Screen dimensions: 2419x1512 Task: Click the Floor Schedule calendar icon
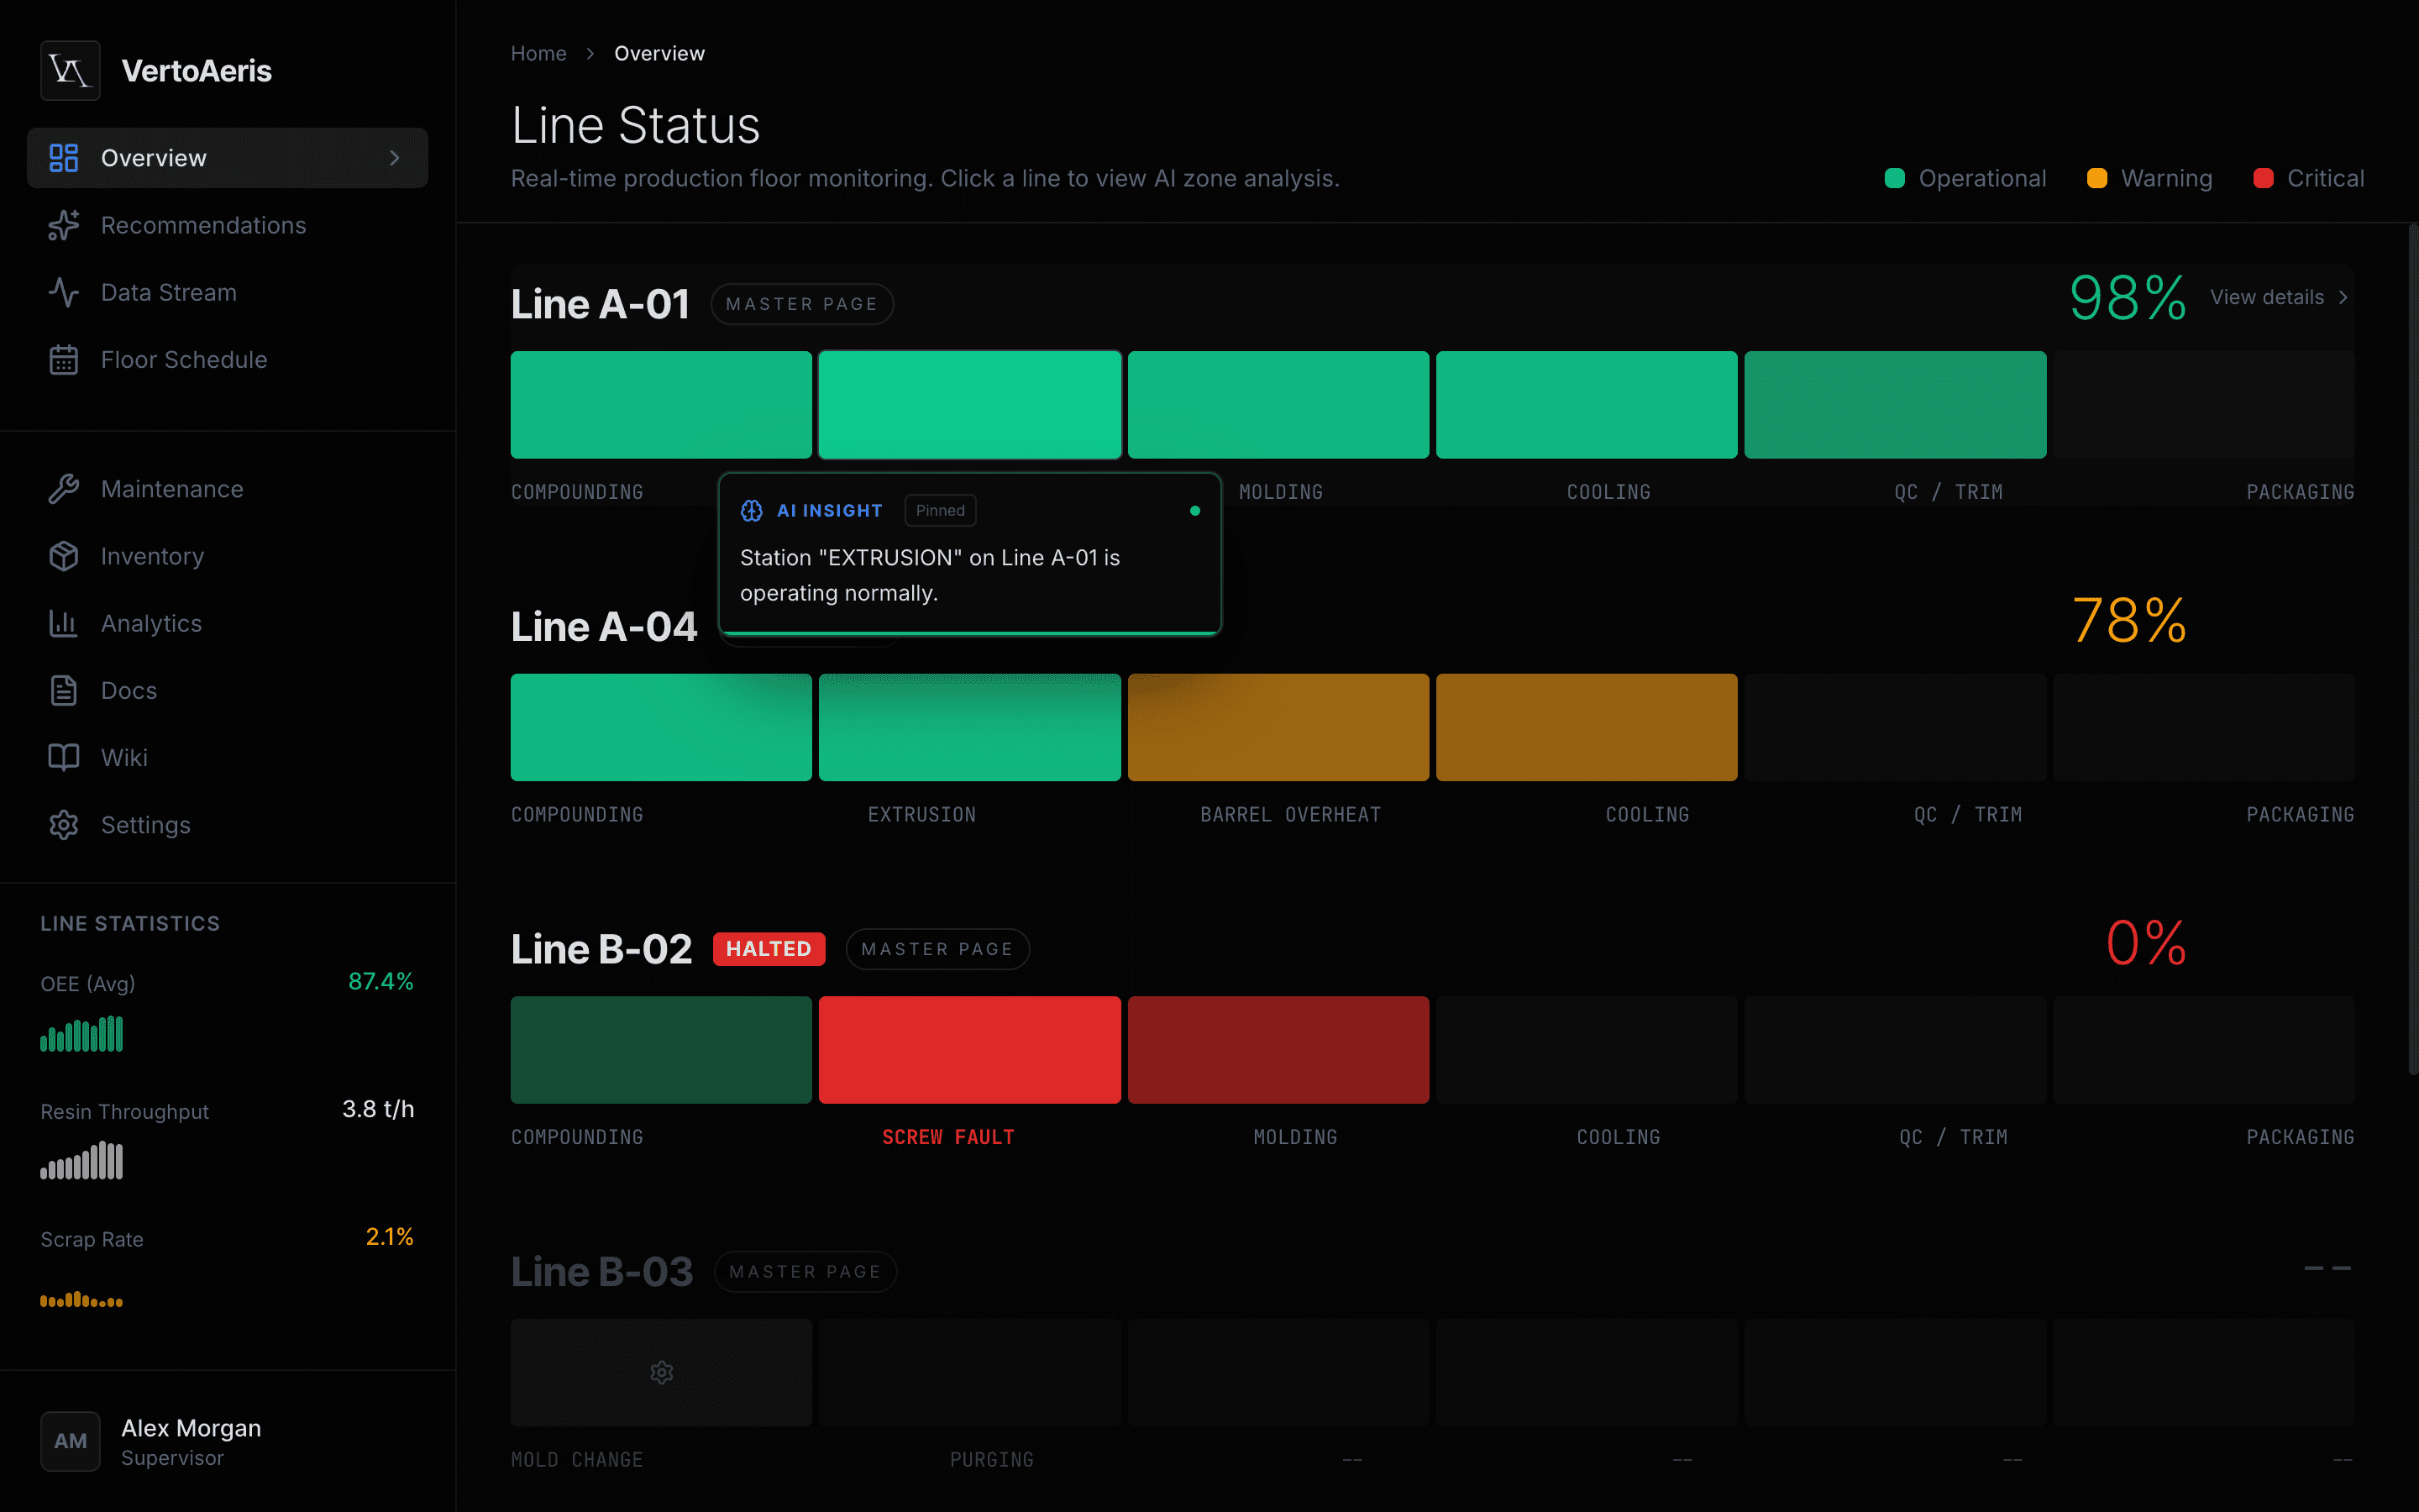[x=64, y=359]
